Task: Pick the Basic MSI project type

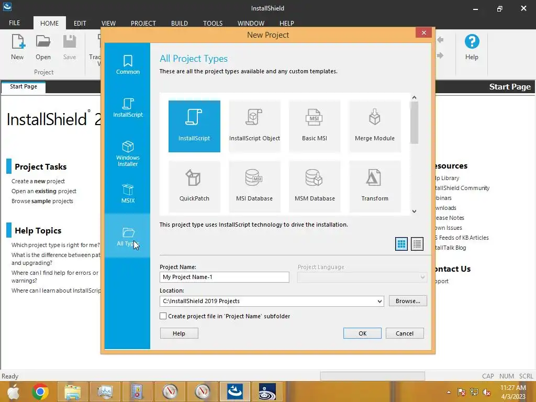Action: 315,126
